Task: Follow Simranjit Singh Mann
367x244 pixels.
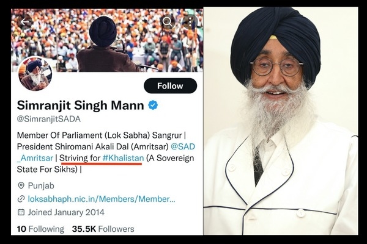Action: pyautogui.click(x=171, y=85)
